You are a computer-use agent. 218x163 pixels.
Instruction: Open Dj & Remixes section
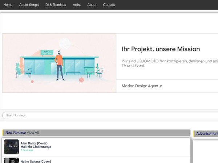tap(56, 5)
